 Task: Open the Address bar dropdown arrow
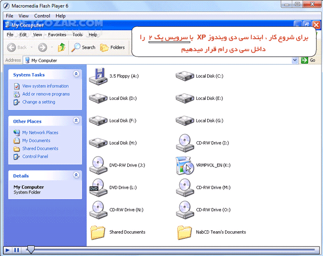click(295, 60)
